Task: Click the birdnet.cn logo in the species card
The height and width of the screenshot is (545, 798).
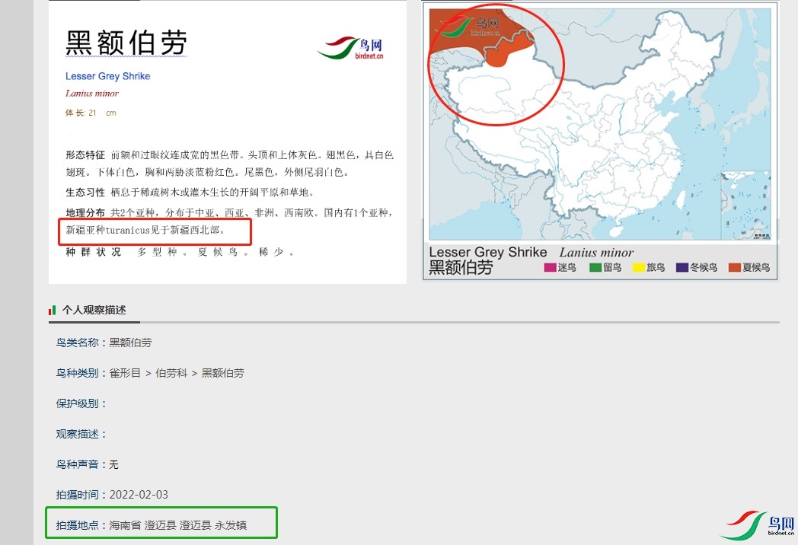Action: [350, 48]
